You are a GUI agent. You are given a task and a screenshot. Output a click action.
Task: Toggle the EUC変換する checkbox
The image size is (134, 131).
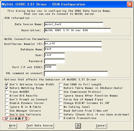7,119
